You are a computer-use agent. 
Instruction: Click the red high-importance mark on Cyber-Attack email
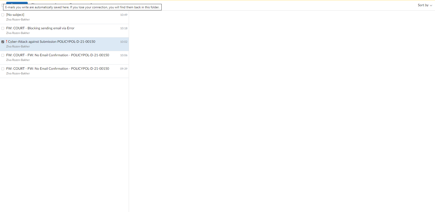[7, 41]
